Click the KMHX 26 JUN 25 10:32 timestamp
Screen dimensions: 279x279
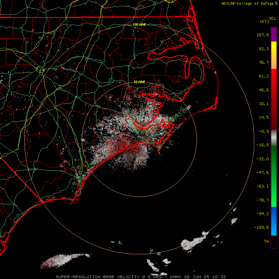pos(198,277)
